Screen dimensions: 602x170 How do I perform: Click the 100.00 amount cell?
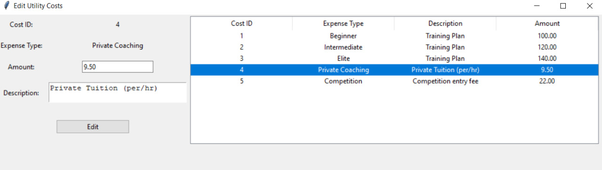pos(547,36)
